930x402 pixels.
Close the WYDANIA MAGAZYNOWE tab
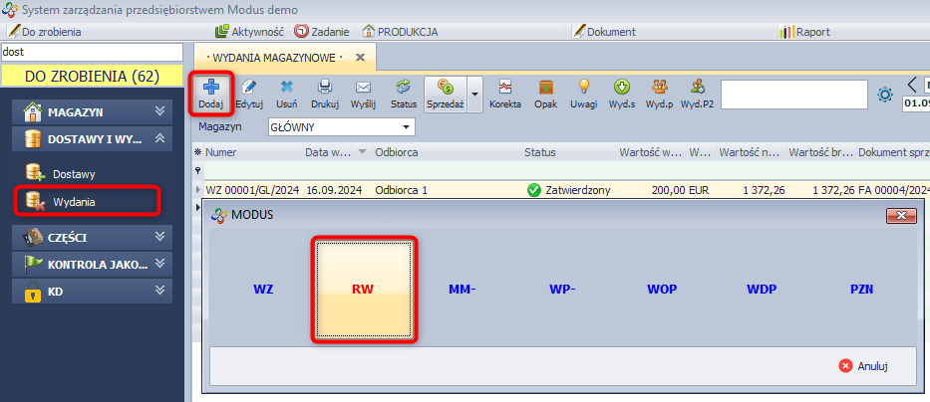(x=360, y=58)
